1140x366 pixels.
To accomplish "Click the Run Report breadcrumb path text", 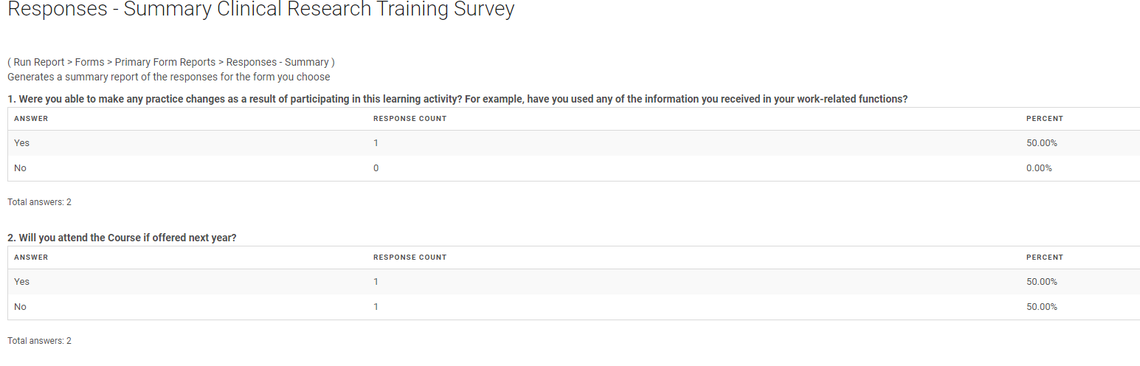I will (171, 63).
